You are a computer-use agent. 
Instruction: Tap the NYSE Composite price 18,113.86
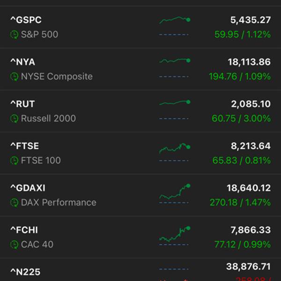coord(249,62)
